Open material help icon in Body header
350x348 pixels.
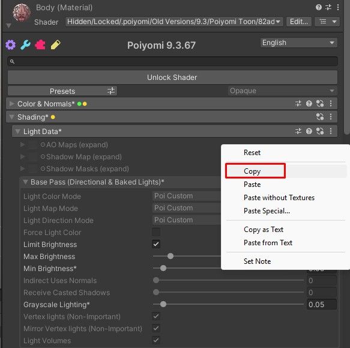click(x=319, y=7)
